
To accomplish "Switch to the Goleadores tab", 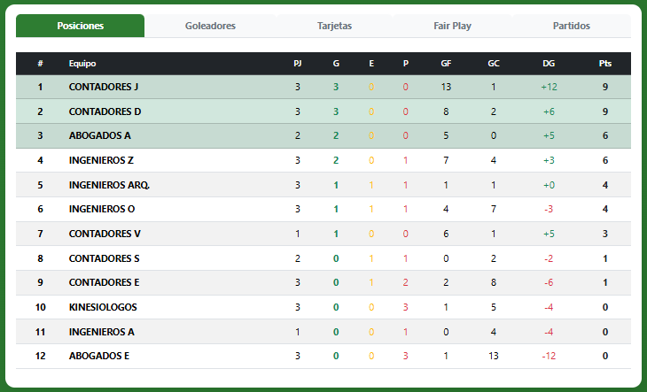I will (210, 26).
